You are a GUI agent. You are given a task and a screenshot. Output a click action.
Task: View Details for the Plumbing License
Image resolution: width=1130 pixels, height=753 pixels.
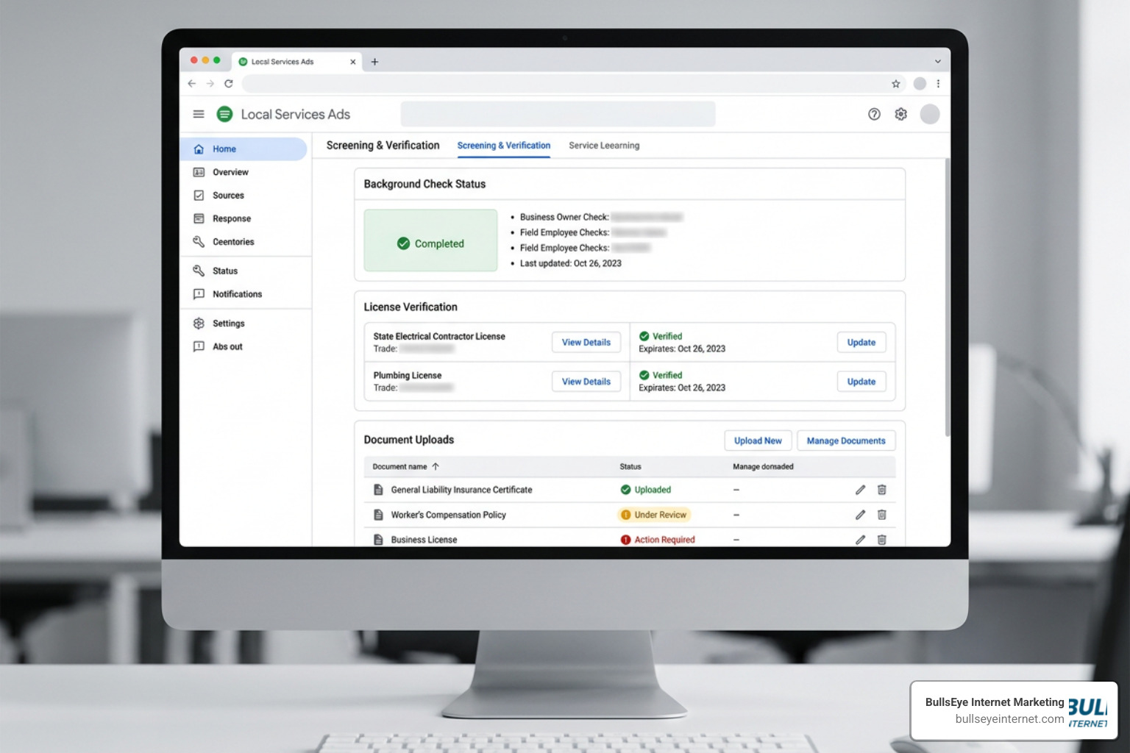coord(586,382)
